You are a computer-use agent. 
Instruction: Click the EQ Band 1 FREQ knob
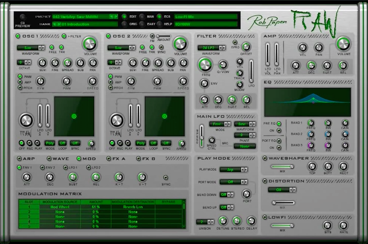pyautogui.click(x=311, y=123)
